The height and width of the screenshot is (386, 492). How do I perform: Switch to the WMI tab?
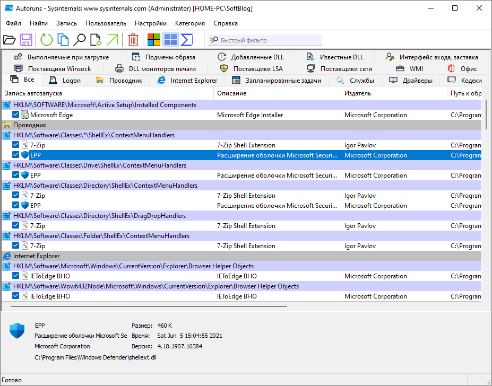coord(410,69)
